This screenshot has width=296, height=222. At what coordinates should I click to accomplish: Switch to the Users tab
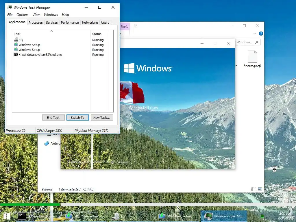tap(105, 23)
